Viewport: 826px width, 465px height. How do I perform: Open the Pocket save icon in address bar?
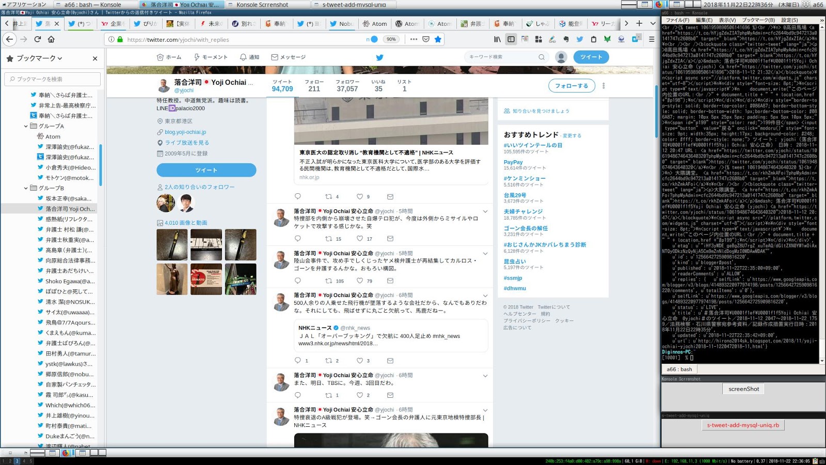(426, 39)
